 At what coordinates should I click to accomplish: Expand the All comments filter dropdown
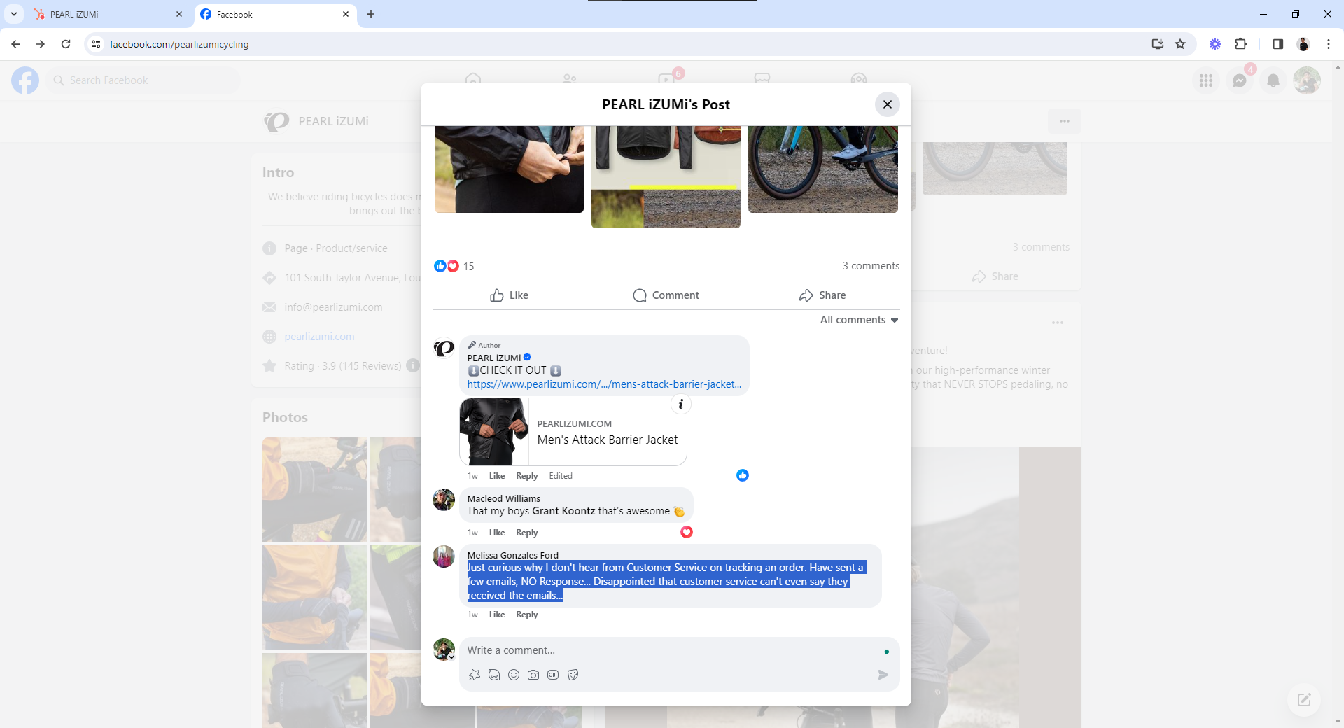click(x=860, y=320)
